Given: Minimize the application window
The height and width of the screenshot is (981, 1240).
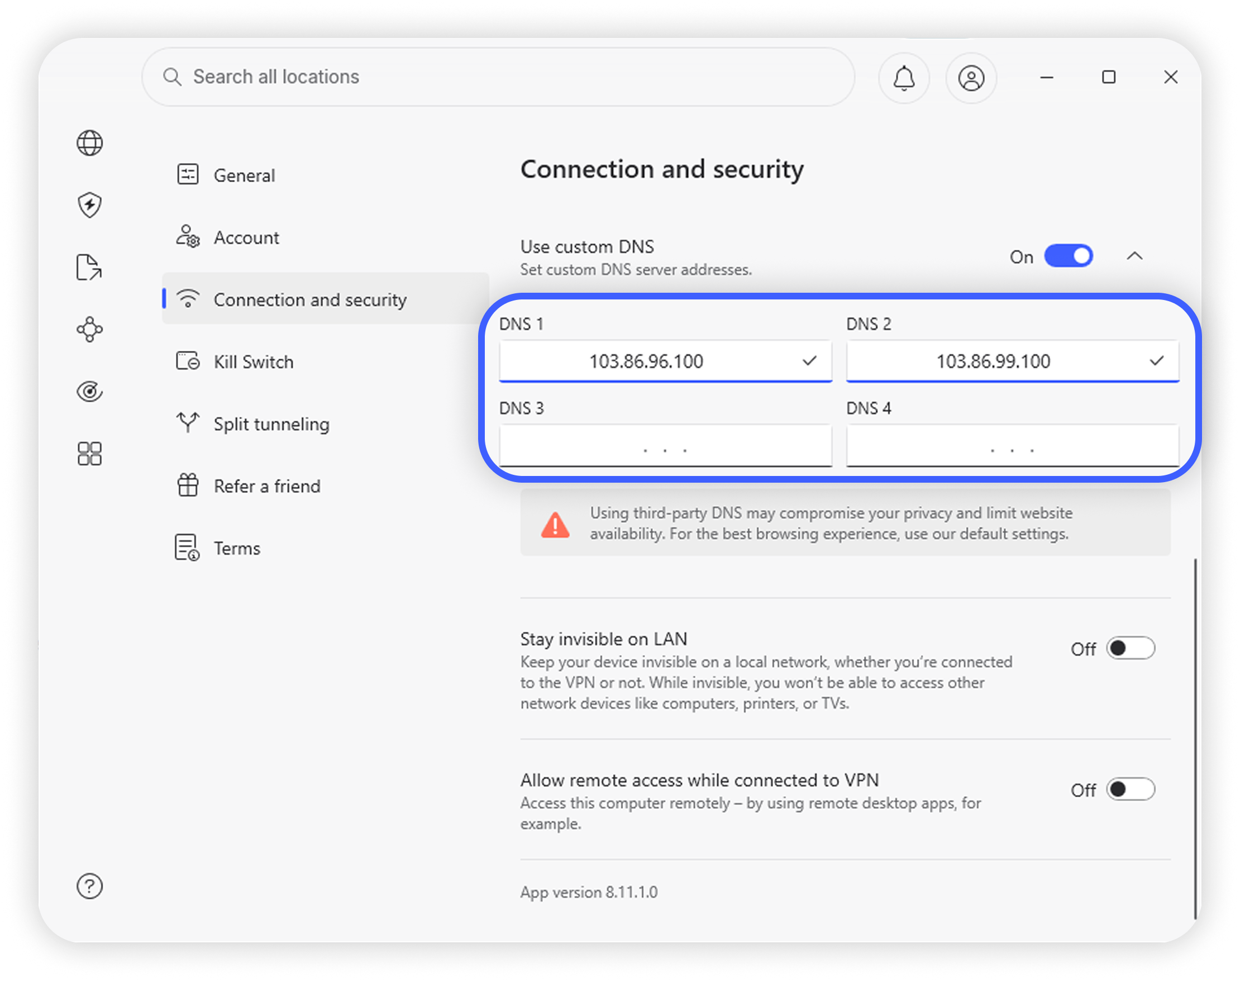Looking at the screenshot, I should coord(1046,77).
